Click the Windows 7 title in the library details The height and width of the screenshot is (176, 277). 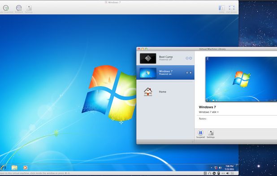(x=207, y=107)
